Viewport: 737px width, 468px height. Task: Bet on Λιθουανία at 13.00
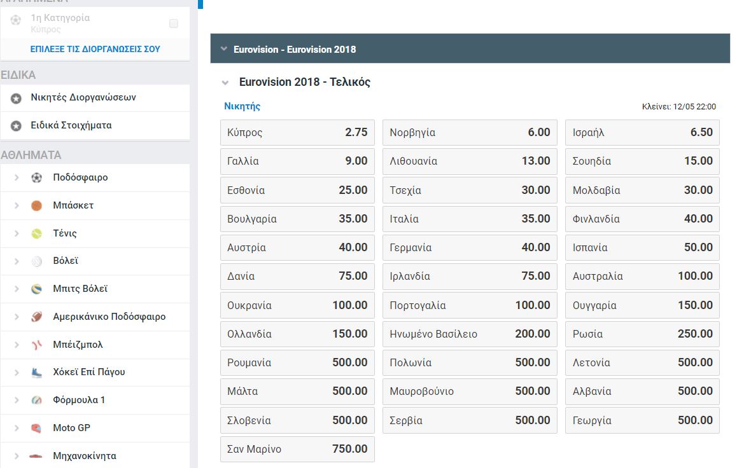[x=470, y=161]
